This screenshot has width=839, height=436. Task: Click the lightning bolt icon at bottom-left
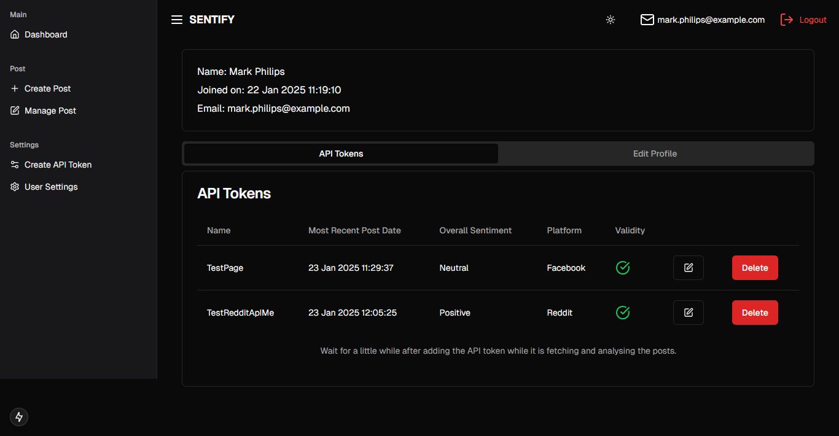pos(19,417)
